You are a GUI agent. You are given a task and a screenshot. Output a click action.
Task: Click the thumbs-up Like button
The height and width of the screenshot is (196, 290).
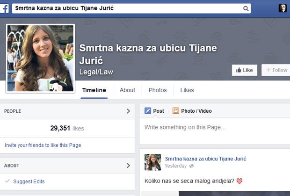[244, 70]
